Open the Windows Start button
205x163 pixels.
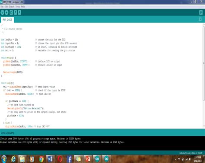tap(4, 159)
